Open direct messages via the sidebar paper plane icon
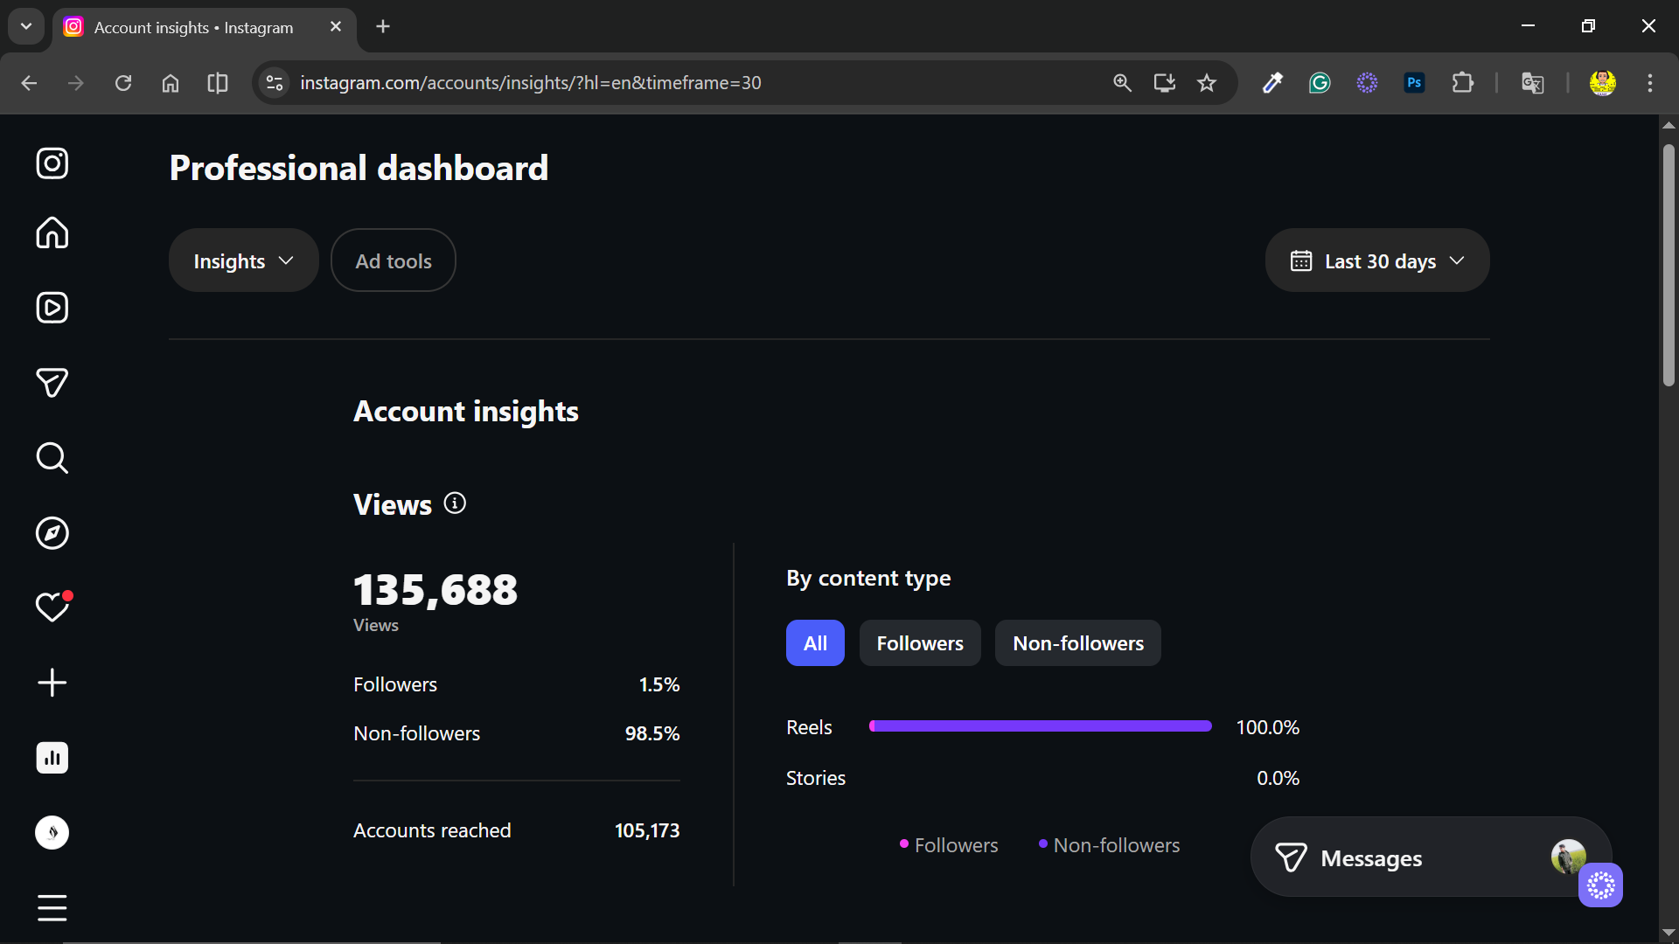Screen dimensions: 1679x944 (52, 383)
